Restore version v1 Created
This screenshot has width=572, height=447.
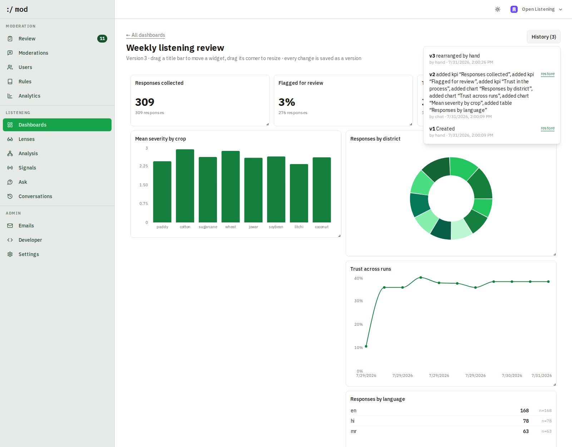[548, 128]
